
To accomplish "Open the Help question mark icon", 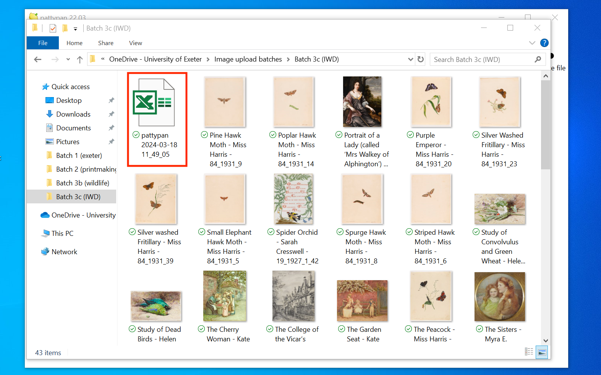I will pos(544,43).
